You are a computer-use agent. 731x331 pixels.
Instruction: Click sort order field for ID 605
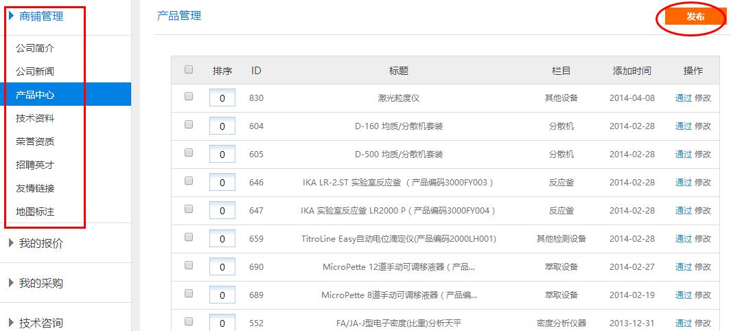point(222,155)
